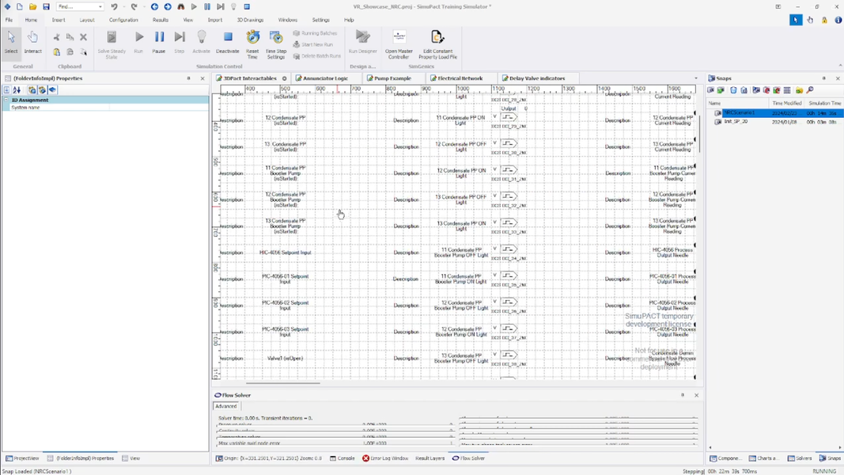Select the Init_SP_20 snap entry
The image size is (844, 475).
coord(736,122)
